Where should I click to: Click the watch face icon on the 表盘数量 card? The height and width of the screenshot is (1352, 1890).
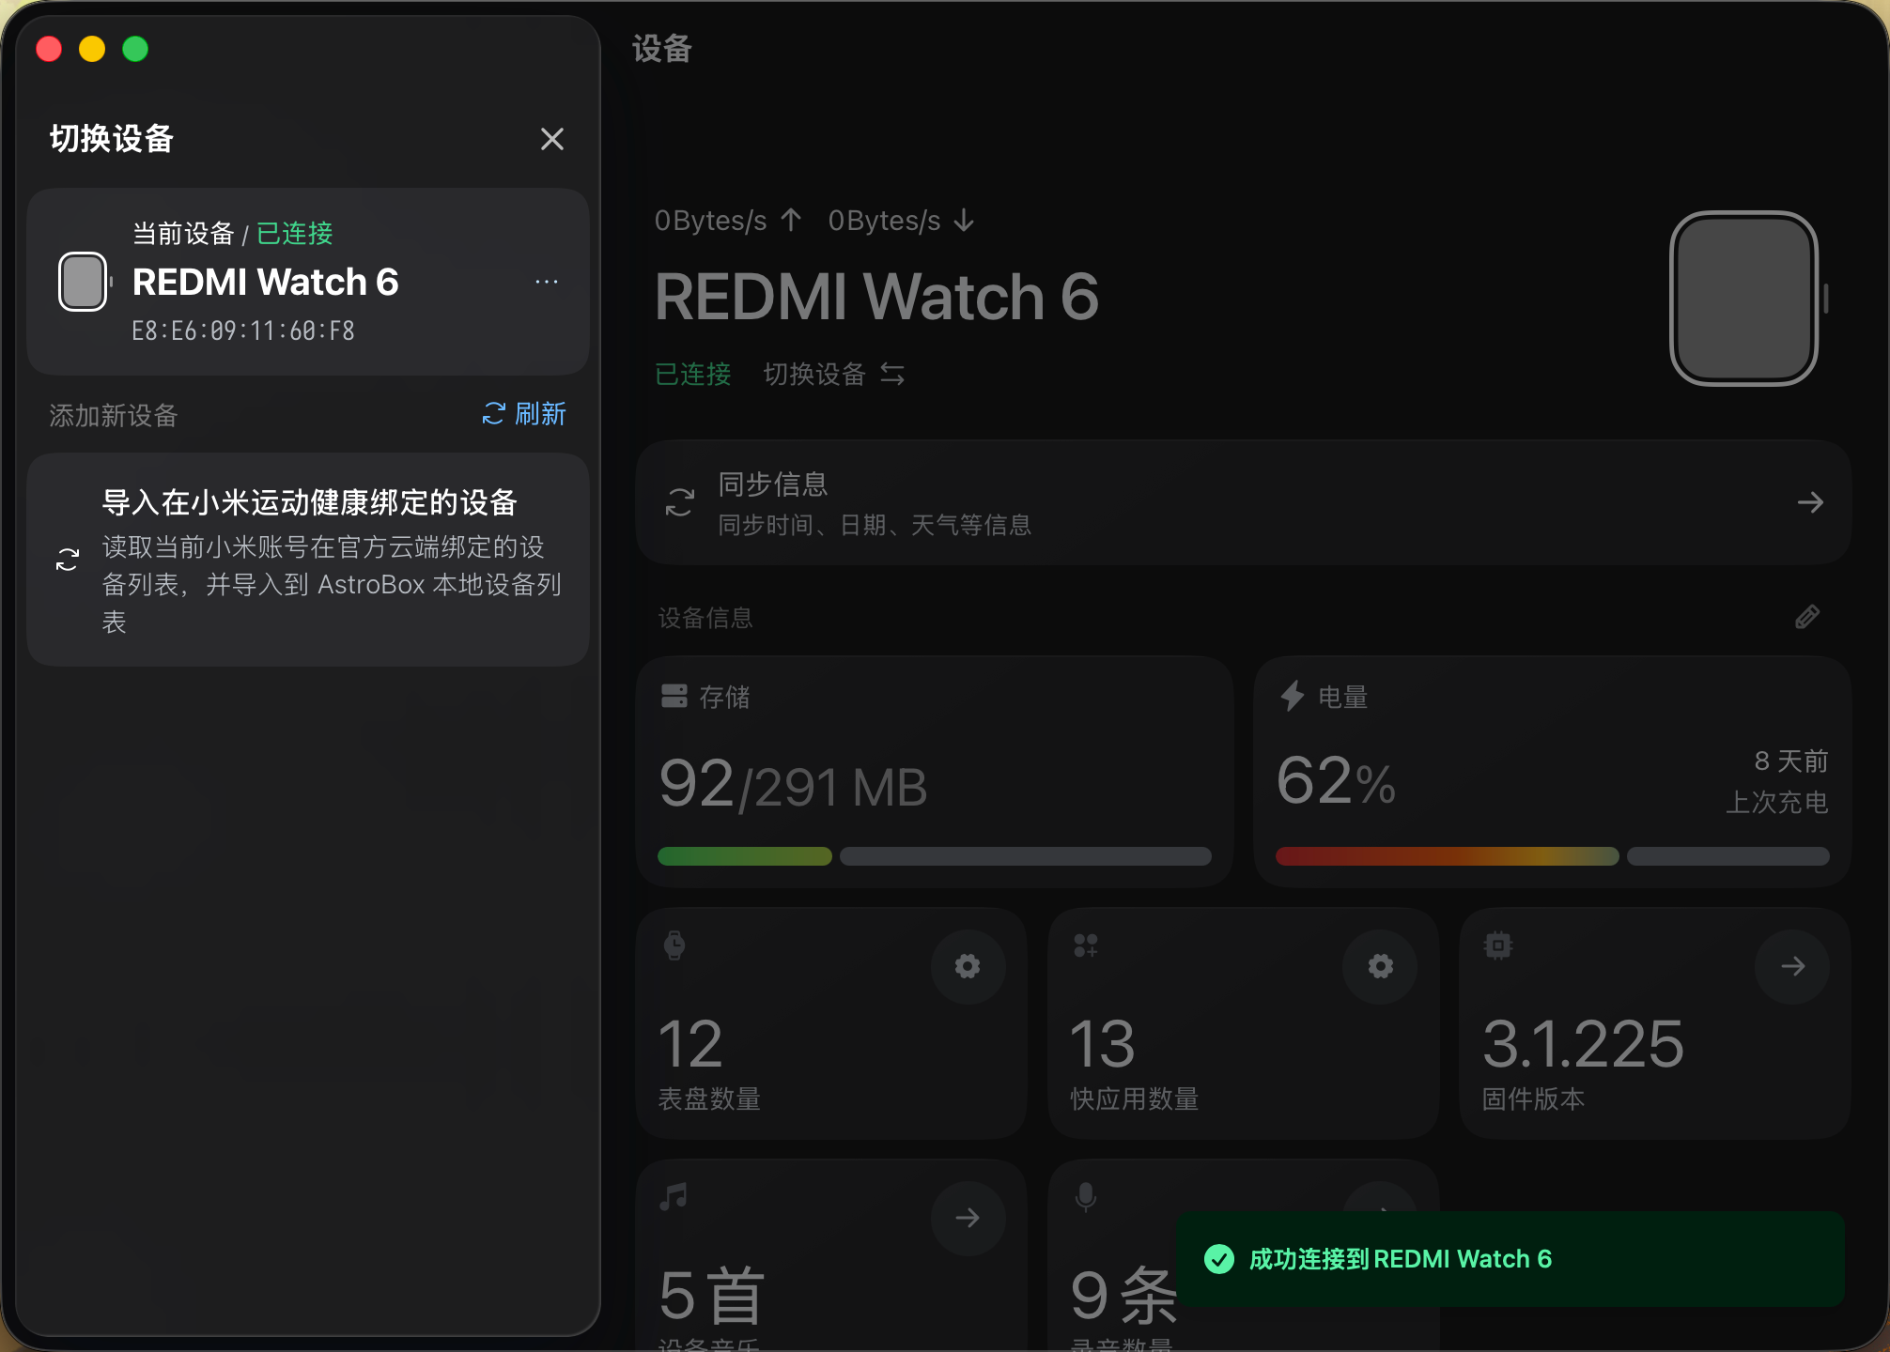point(674,945)
